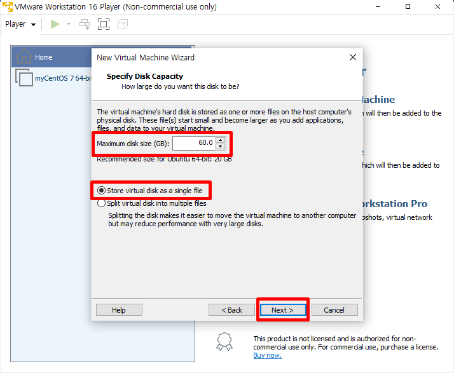Click the Maximum disk size input field
This screenshot has height=373, width=454.
coord(194,143)
